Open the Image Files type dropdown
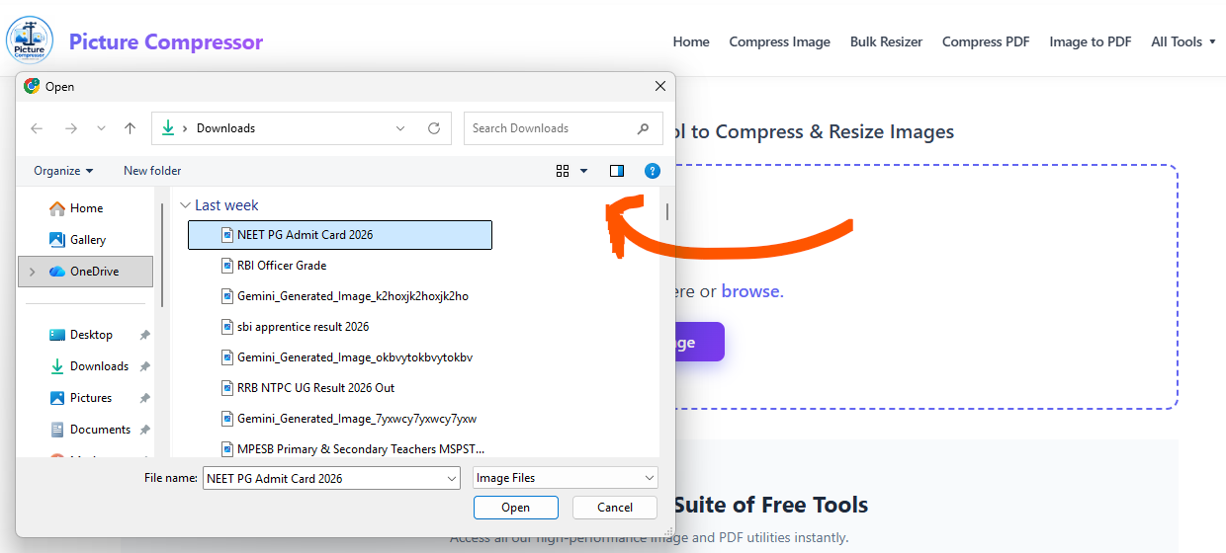Image resolution: width=1226 pixels, height=553 pixels. pos(566,478)
